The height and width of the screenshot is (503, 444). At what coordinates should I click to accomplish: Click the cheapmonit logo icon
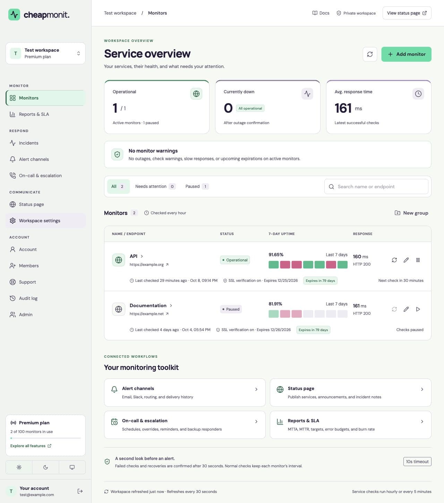14,15
